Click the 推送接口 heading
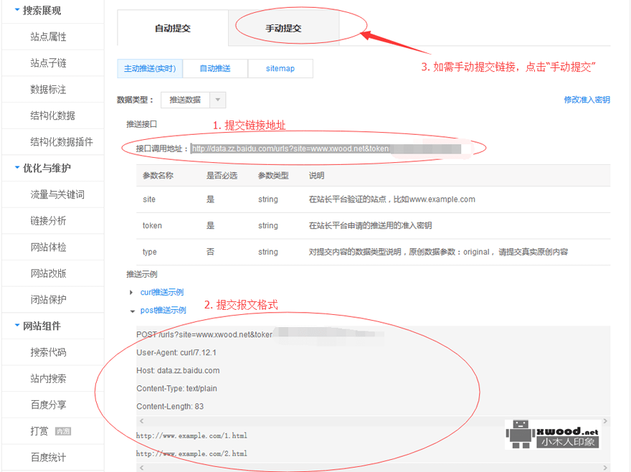 [x=142, y=124]
